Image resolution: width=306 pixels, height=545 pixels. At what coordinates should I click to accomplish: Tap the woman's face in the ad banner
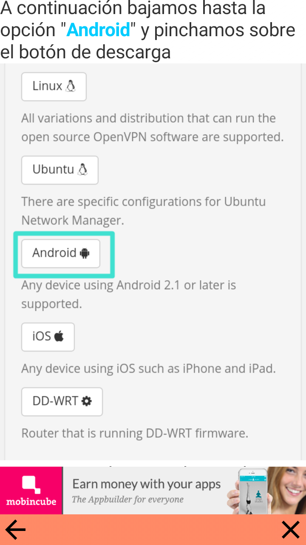click(x=290, y=488)
